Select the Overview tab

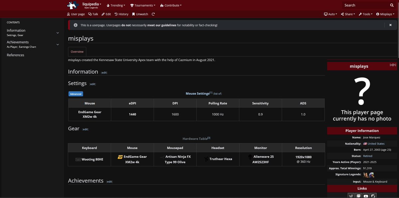coord(77,52)
